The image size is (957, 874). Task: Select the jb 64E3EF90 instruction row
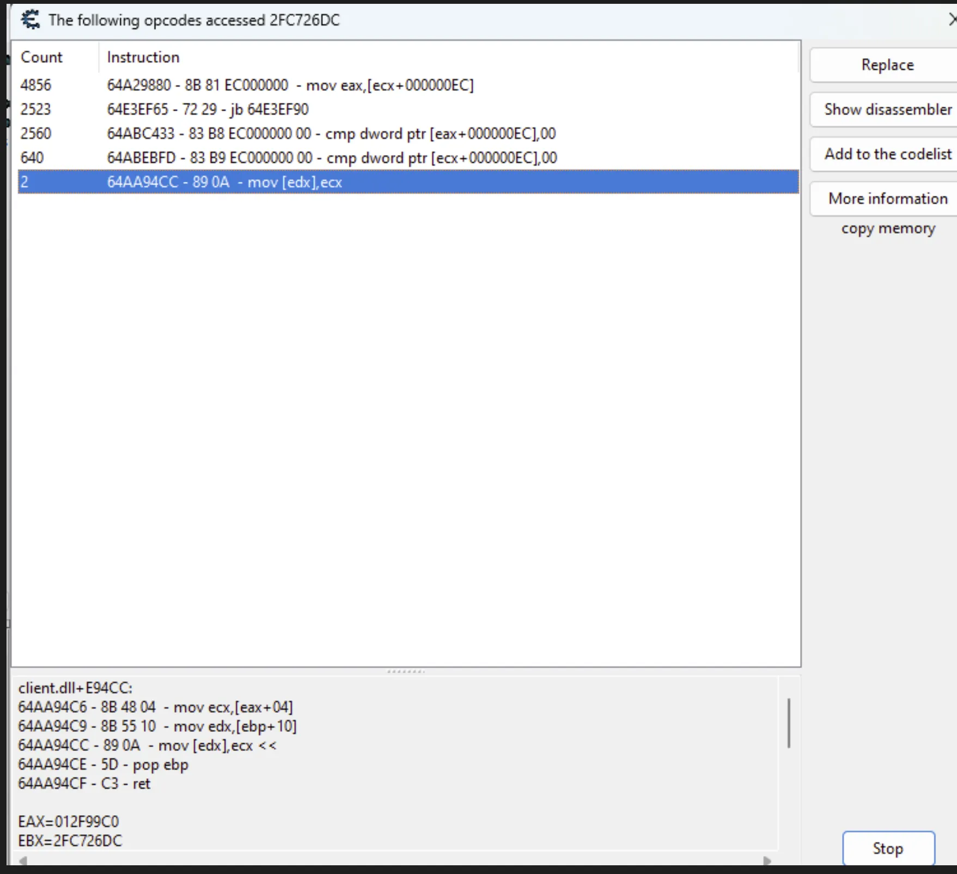[208, 109]
